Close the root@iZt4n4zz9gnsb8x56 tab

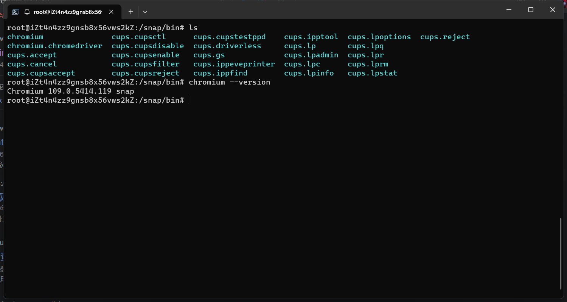pos(111,12)
